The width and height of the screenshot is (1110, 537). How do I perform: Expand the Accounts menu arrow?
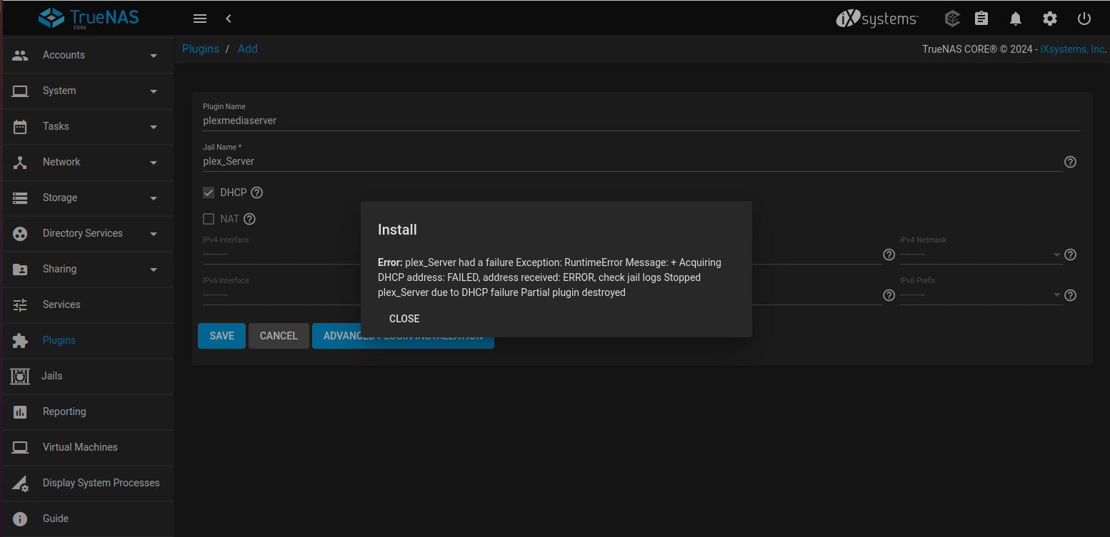pyautogui.click(x=154, y=56)
